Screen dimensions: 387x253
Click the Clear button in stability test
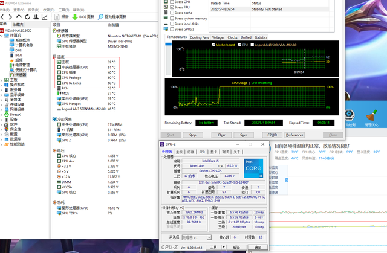pos(221,135)
